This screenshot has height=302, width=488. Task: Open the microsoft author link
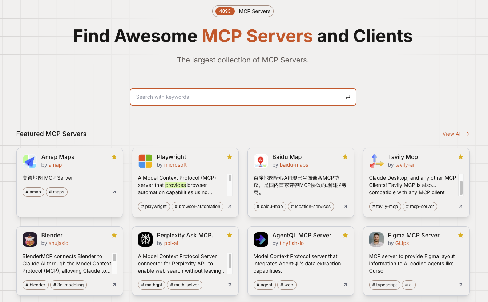(176, 165)
